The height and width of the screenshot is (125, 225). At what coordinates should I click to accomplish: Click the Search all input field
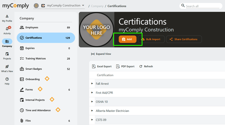tap(203, 6)
